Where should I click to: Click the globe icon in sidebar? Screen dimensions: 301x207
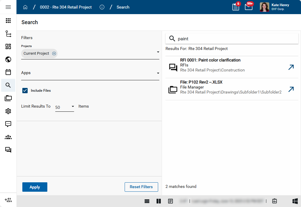(8, 59)
